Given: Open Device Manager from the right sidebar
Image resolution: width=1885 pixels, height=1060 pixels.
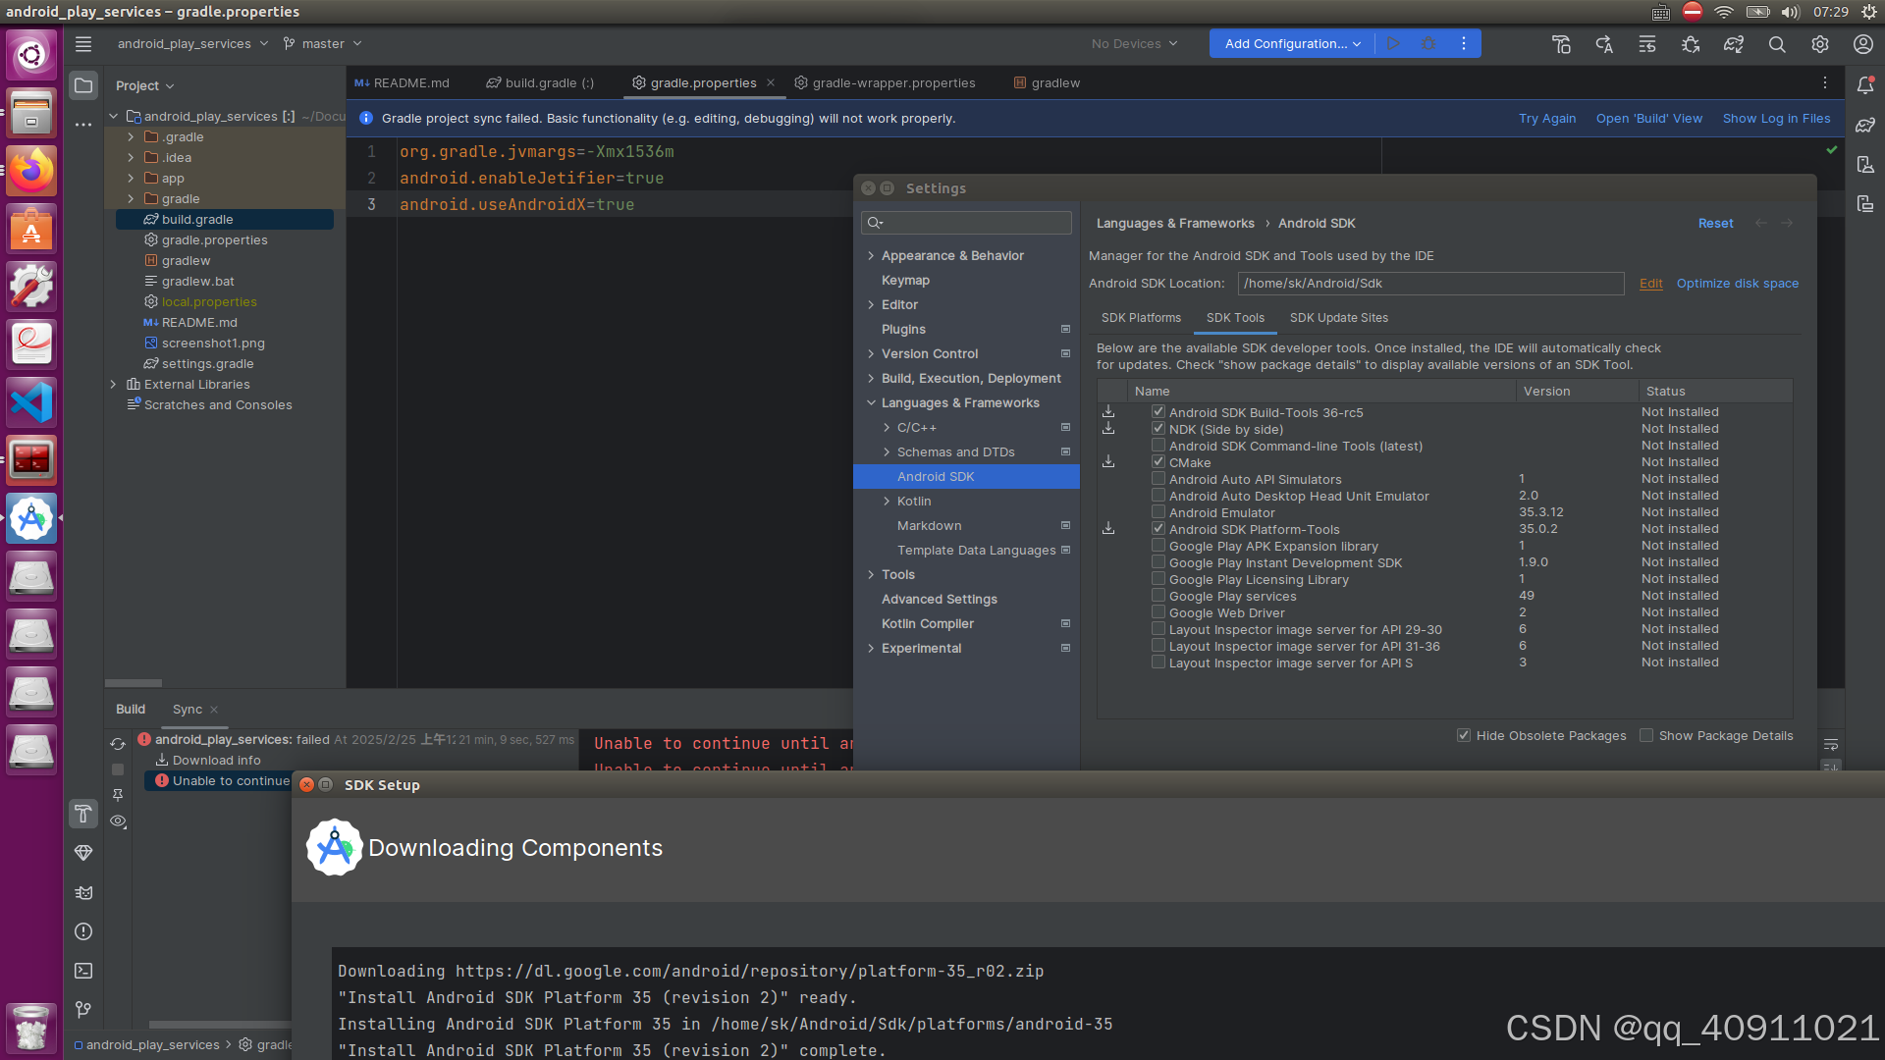Looking at the screenshot, I should point(1866,164).
